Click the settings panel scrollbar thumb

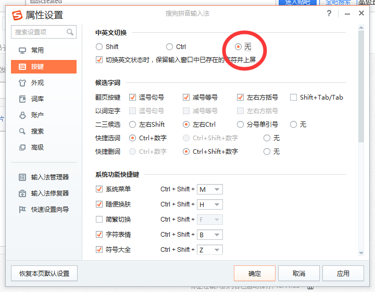(361, 86)
